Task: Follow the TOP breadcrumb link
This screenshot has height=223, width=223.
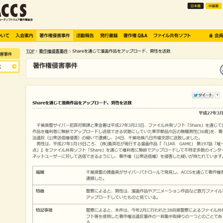Action: click(30, 51)
